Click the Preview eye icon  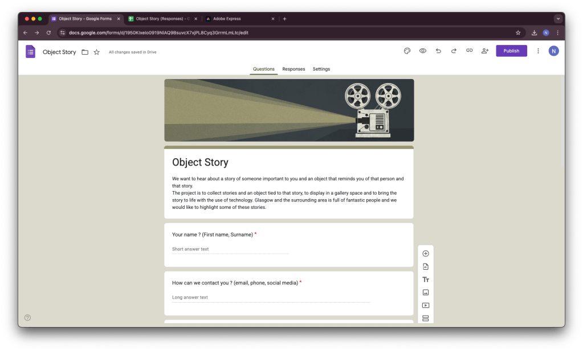coord(423,51)
